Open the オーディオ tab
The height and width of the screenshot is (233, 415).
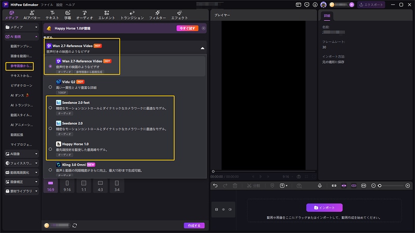coord(85,15)
